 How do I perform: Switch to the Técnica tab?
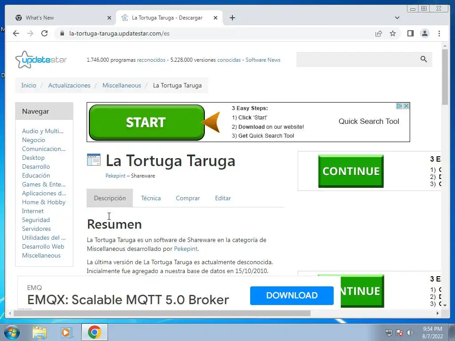(151, 198)
